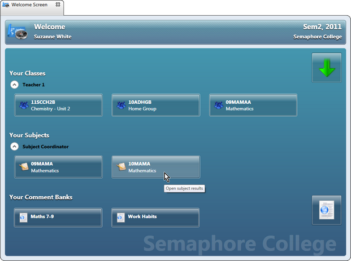The width and height of the screenshot is (351, 261).
Task: Click the document icon on Maths 7-9
Action: (x=23, y=218)
